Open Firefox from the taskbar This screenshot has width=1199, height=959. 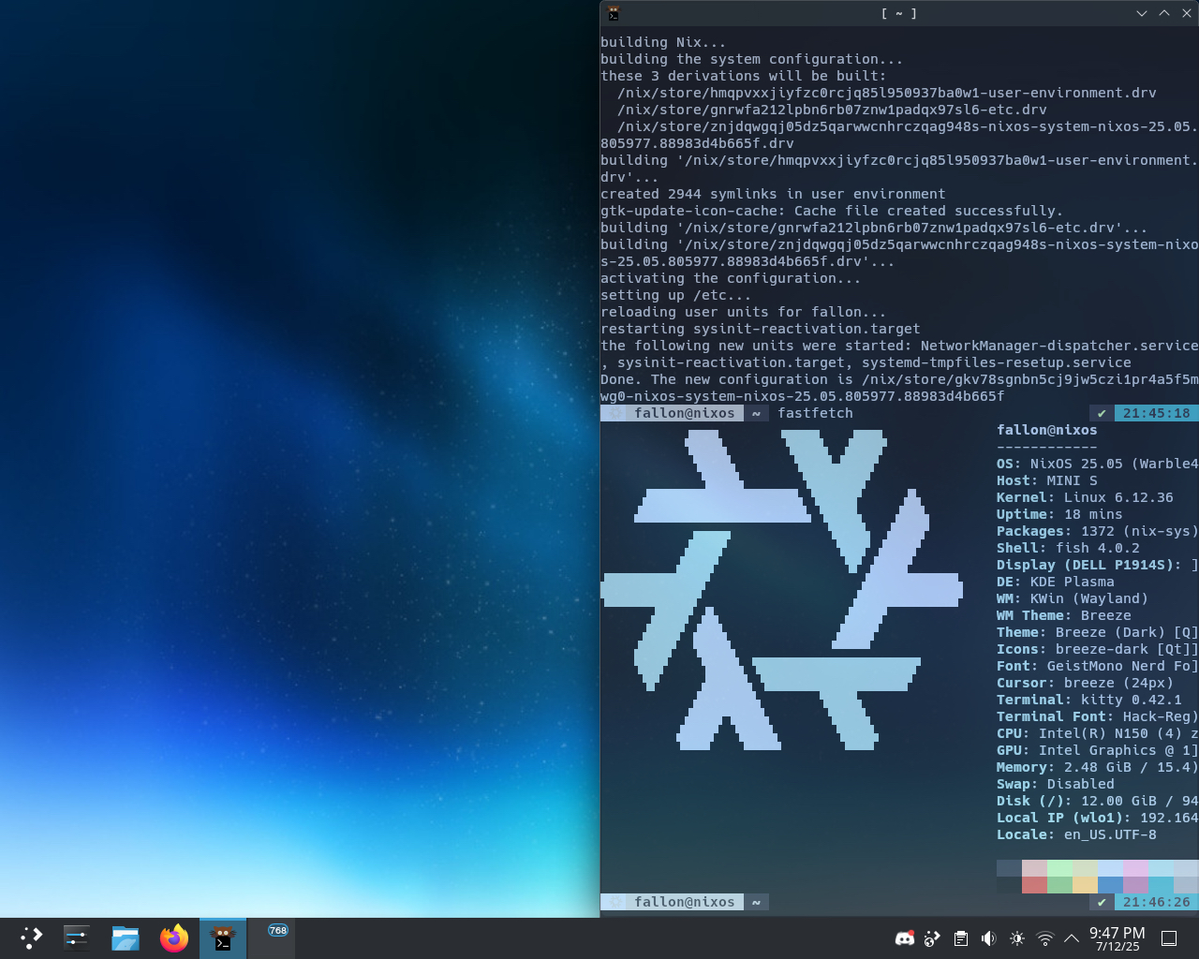pyautogui.click(x=173, y=938)
